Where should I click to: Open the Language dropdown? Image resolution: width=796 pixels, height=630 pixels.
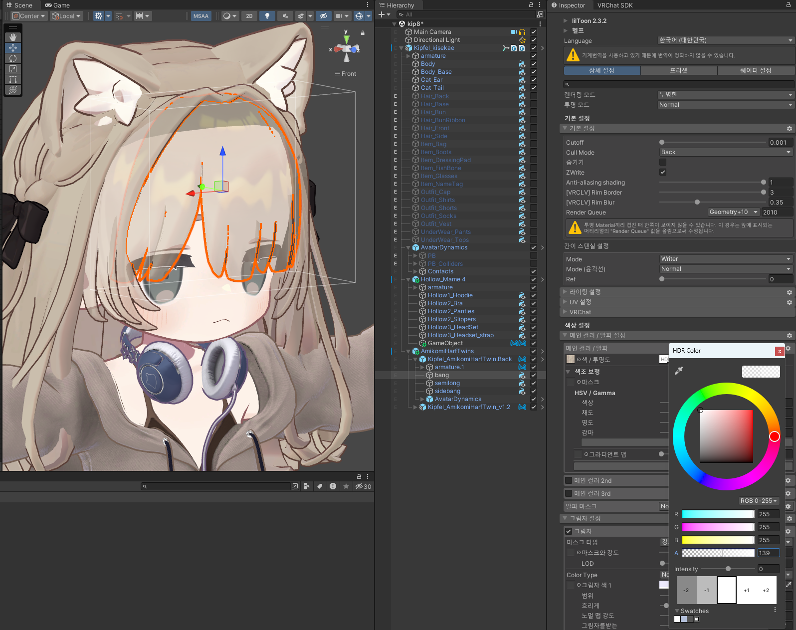click(x=726, y=40)
